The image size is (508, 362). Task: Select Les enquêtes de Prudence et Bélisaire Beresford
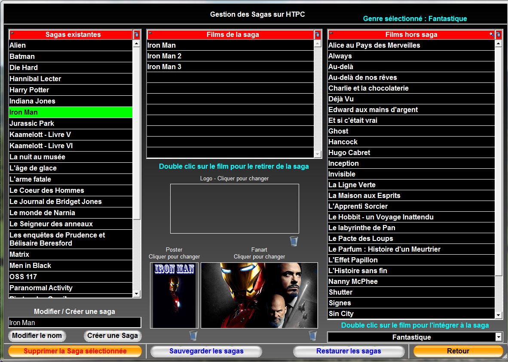pyautogui.click(x=70, y=239)
